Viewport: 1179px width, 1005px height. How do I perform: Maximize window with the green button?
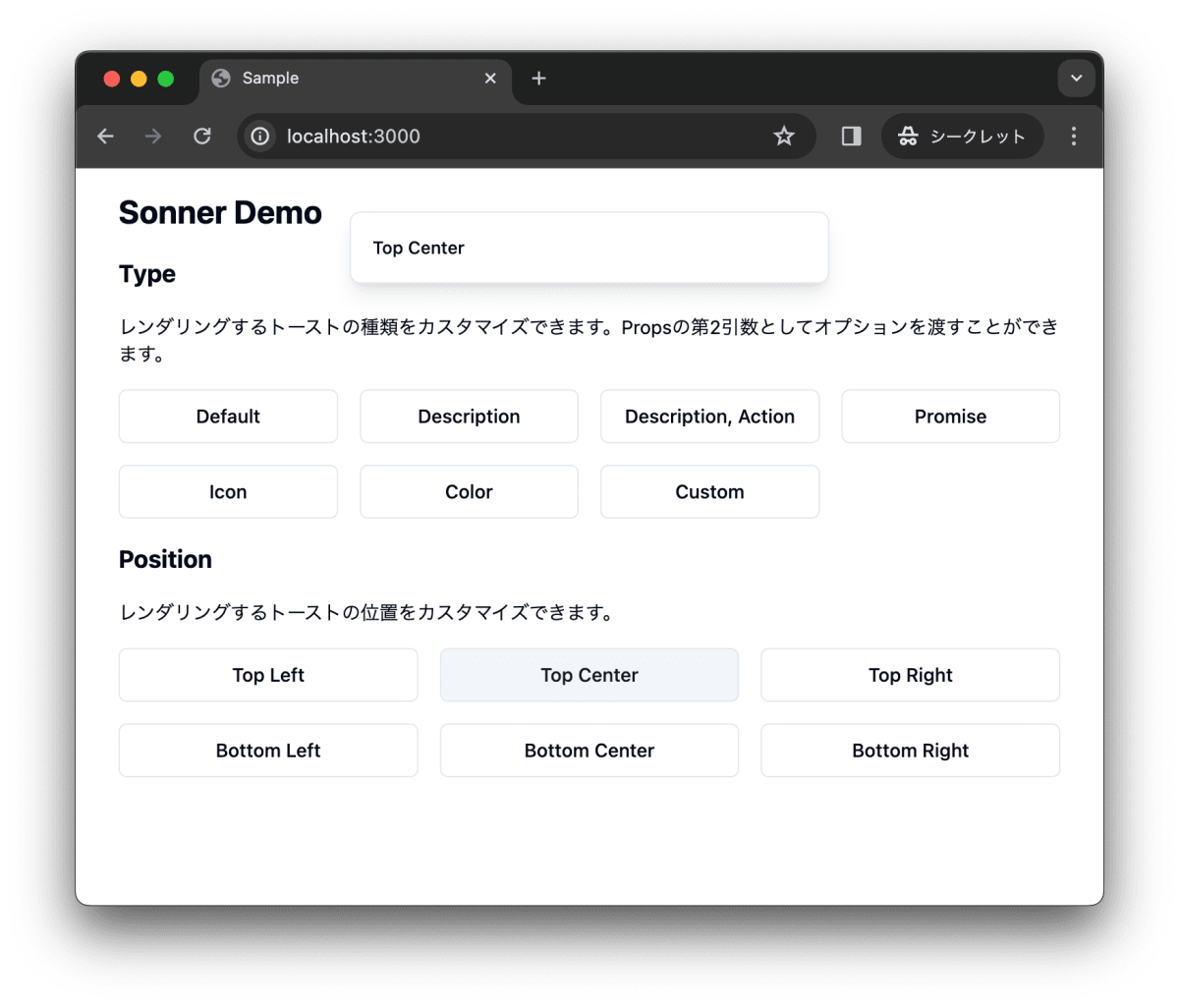pyautogui.click(x=166, y=79)
